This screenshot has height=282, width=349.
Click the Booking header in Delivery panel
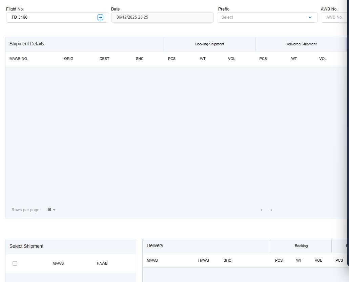click(x=301, y=246)
